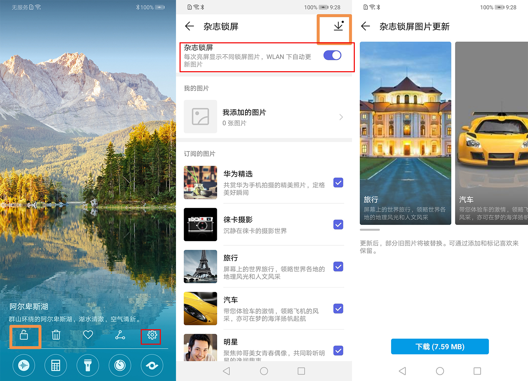Uncheck the 华为精选 subscription
This screenshot has width=528, height=381.
pos(338,183)
